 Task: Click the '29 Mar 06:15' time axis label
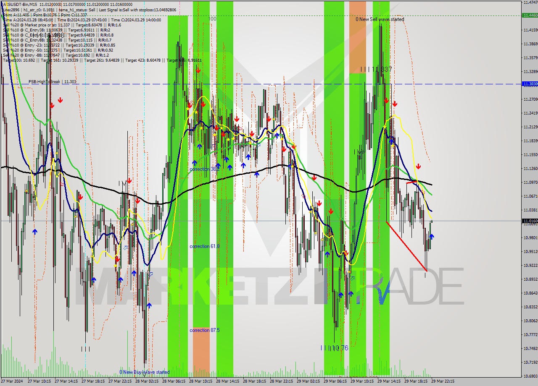[335, 381]
